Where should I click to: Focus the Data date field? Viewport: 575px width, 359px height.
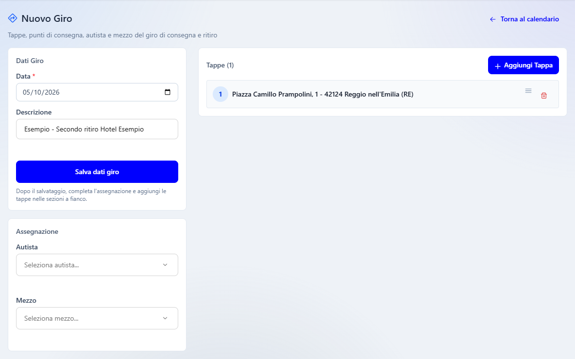(97, 92)
